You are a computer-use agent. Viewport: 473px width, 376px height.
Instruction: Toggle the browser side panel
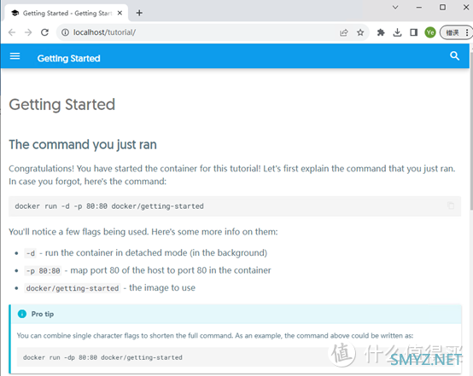tap(413, 32)
